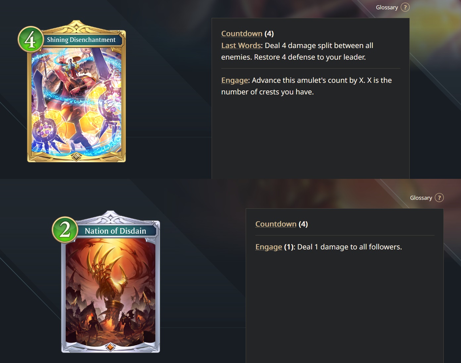Click the green cost 4 orb on Shining Disenchantment

(30, 39)
